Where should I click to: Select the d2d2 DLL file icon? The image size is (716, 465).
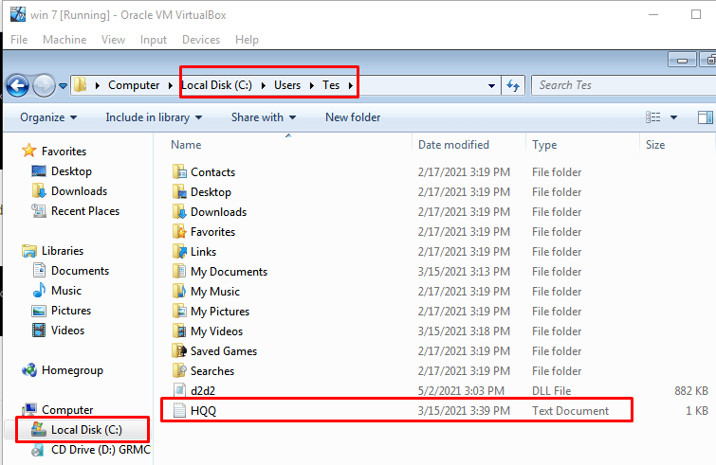coord(180,391)
